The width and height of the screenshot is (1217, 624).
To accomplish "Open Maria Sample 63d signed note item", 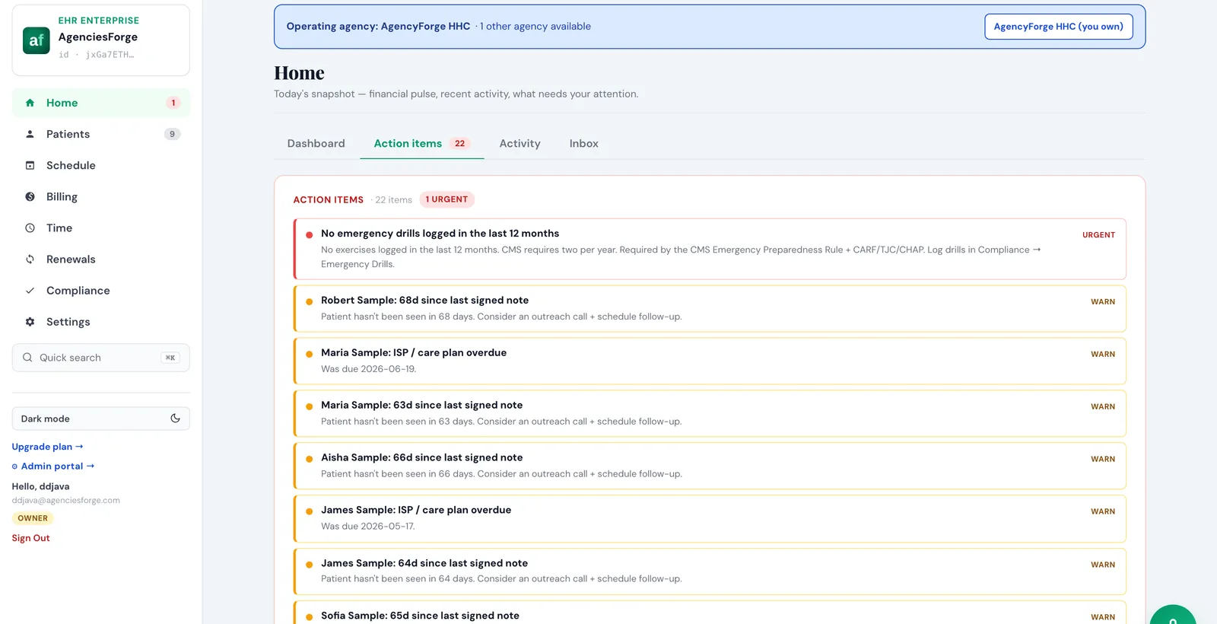I will pyautogui.click(x=710, y=413).
